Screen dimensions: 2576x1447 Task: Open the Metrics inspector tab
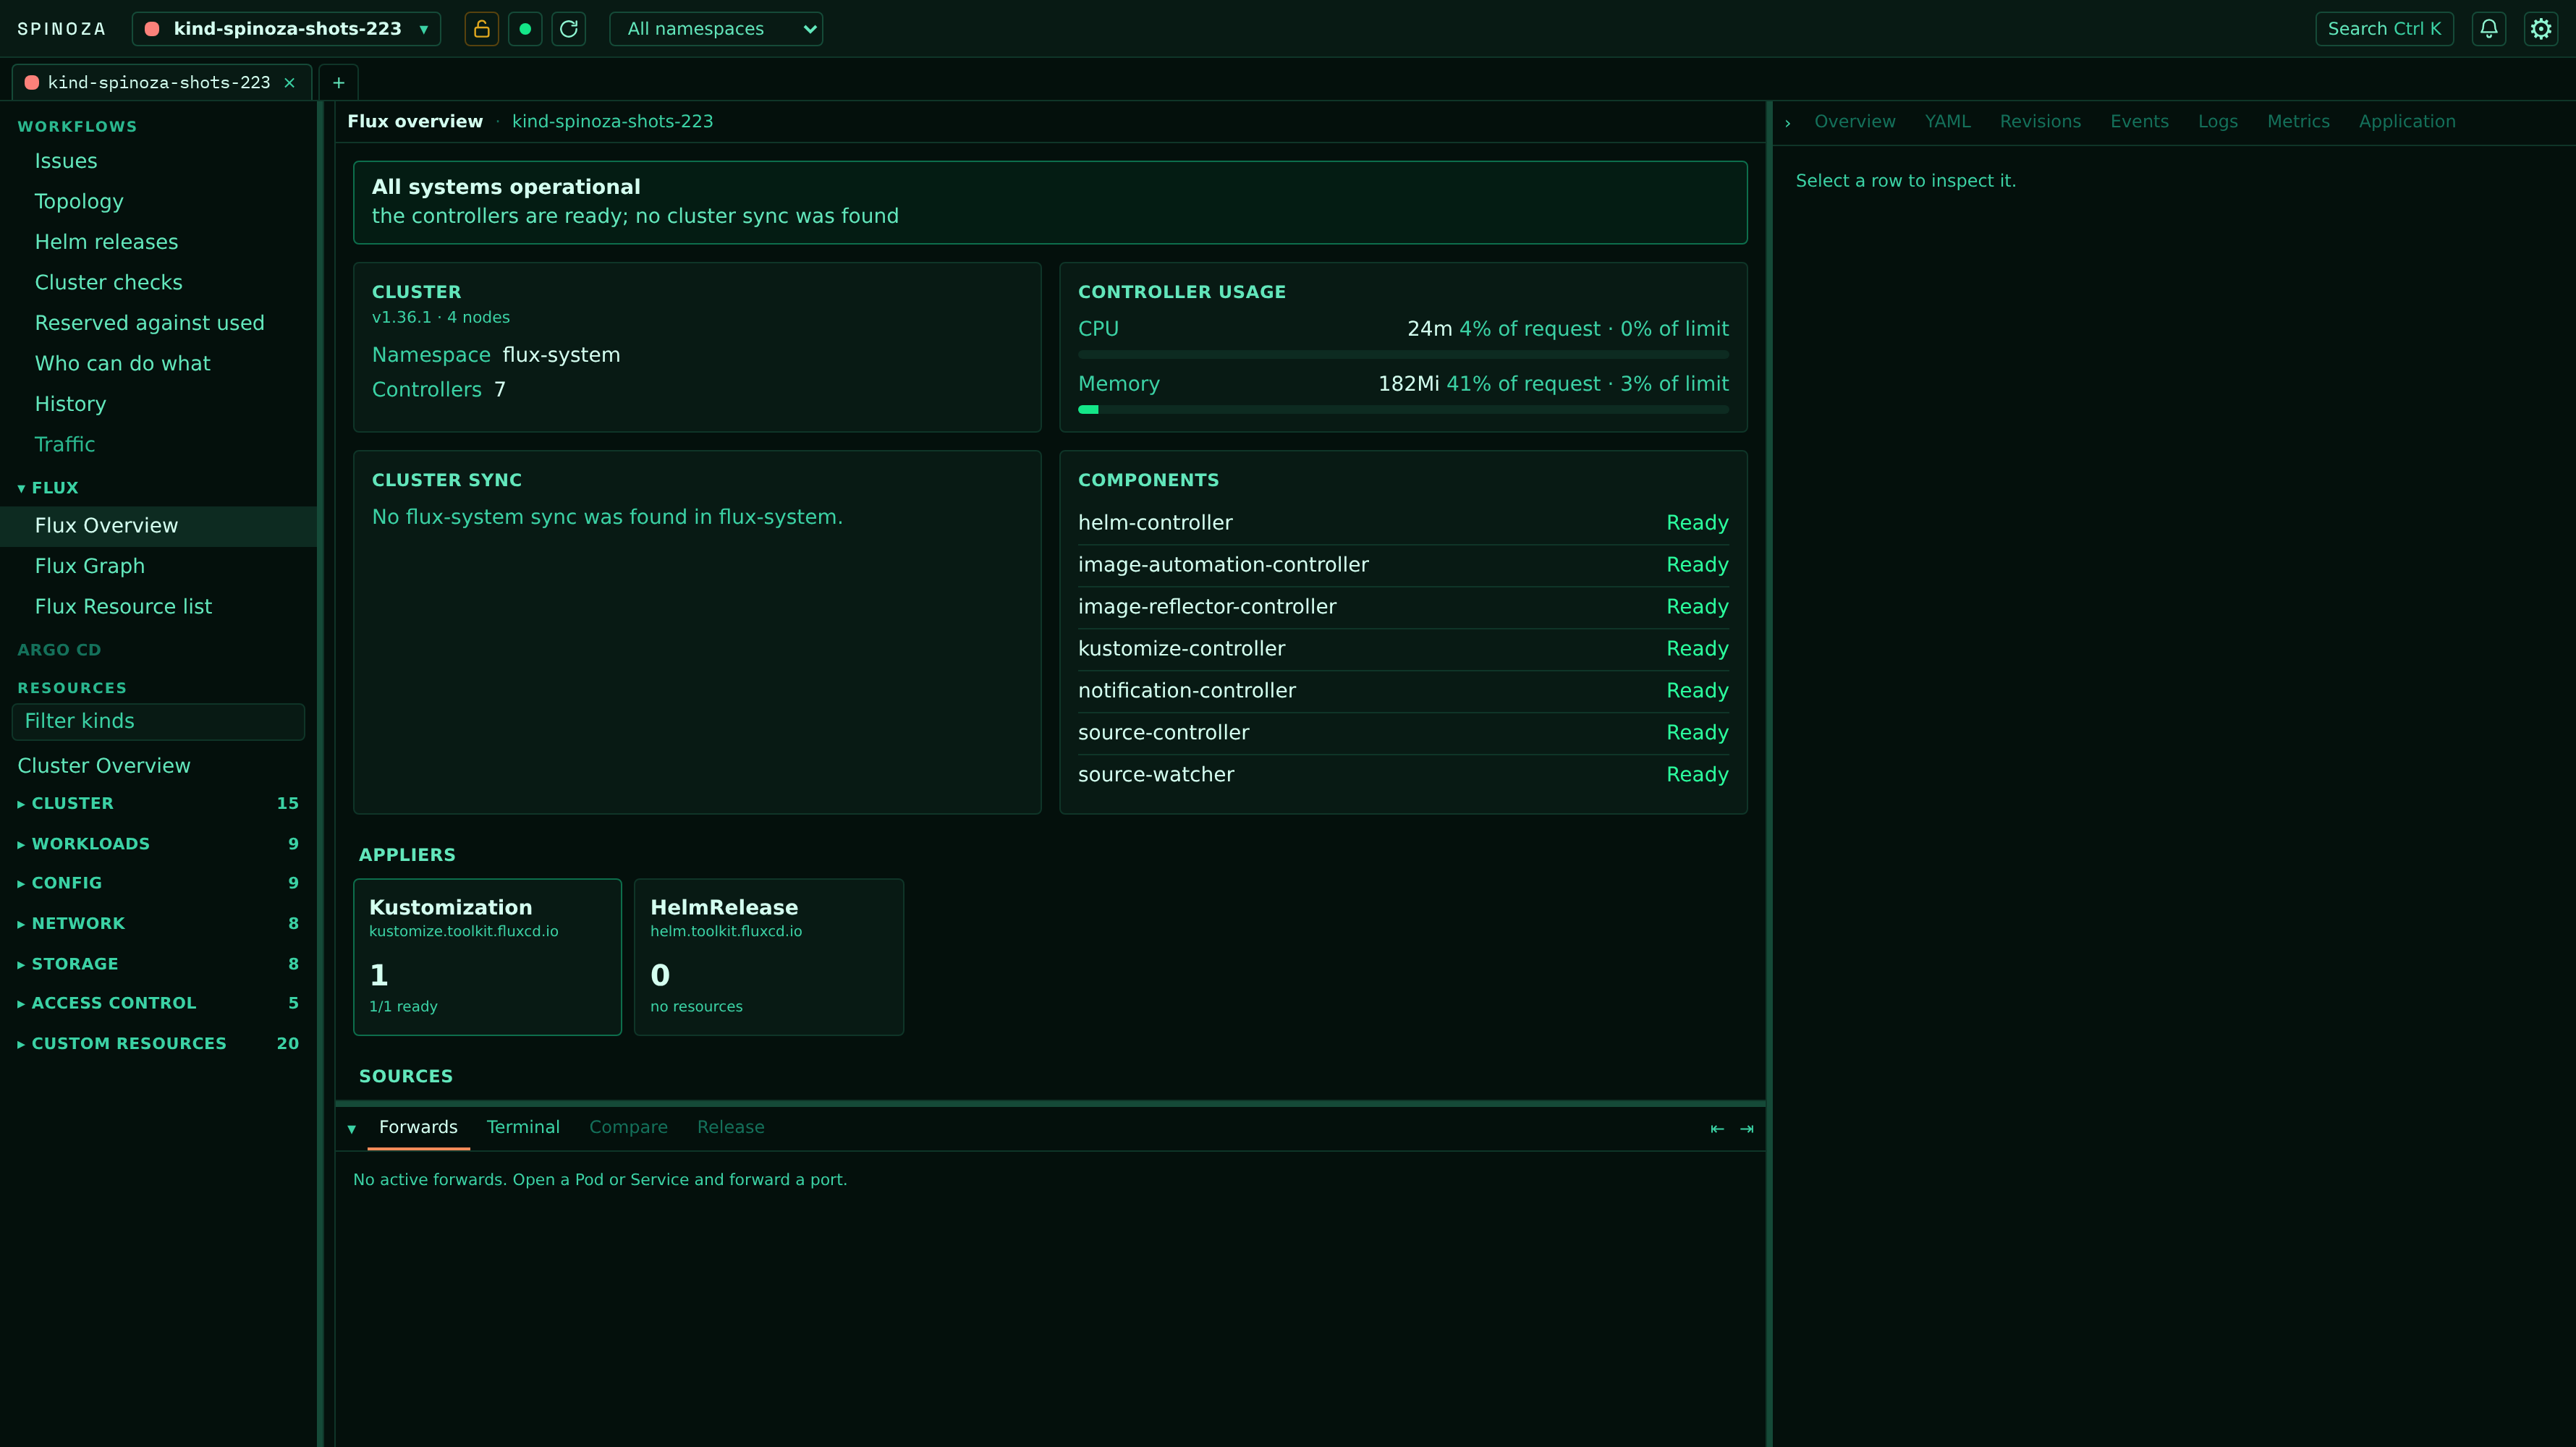click(x=2298, y=122)
